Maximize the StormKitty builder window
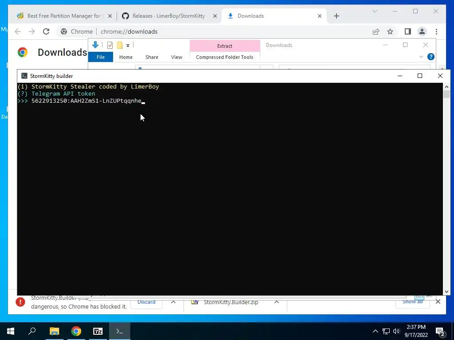Image resolution: width=454 pixels, height=340 pixels. [x=419, y=76]
